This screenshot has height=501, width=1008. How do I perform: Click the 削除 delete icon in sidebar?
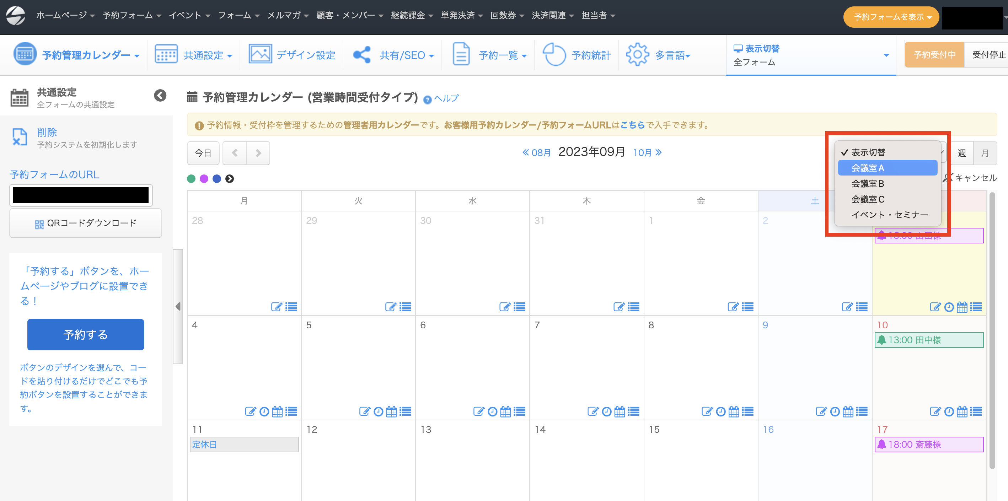click(20, 137)
